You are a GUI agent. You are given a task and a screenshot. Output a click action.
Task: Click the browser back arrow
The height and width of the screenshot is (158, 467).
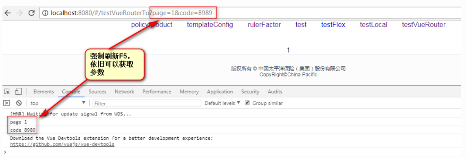pyautogui.click(x=7, y=13)
